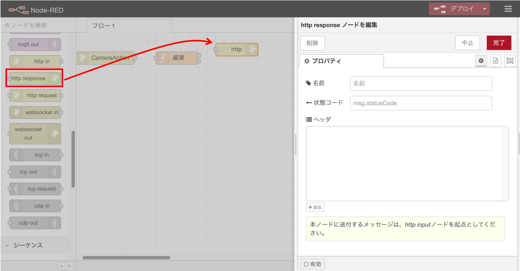520x271 pixels.
Task: Open the node description document icon
Action: pyautogui.click(x=495, y=61)
